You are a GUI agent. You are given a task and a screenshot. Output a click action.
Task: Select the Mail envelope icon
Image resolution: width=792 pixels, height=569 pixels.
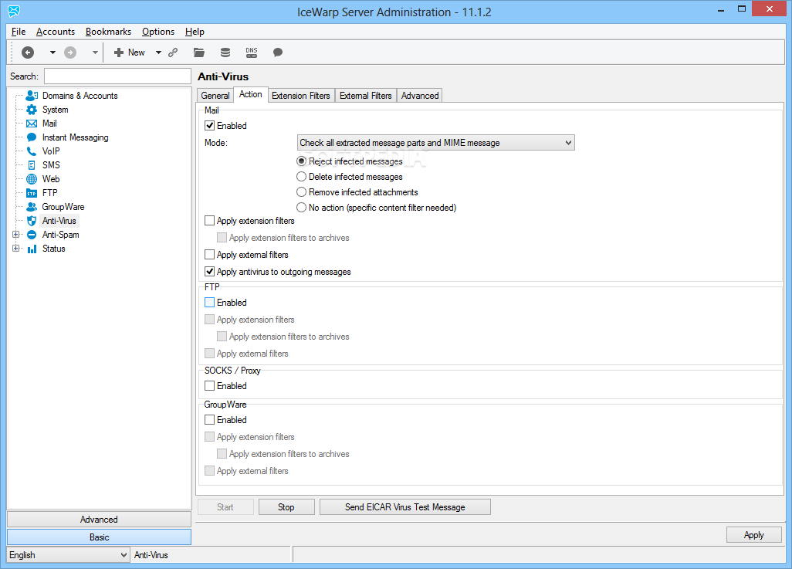pyautogui.click(x=32, y=124)
